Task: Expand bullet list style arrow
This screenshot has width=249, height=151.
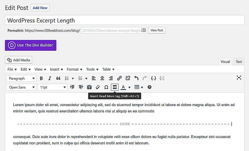Action: click(x=73, y=78)
